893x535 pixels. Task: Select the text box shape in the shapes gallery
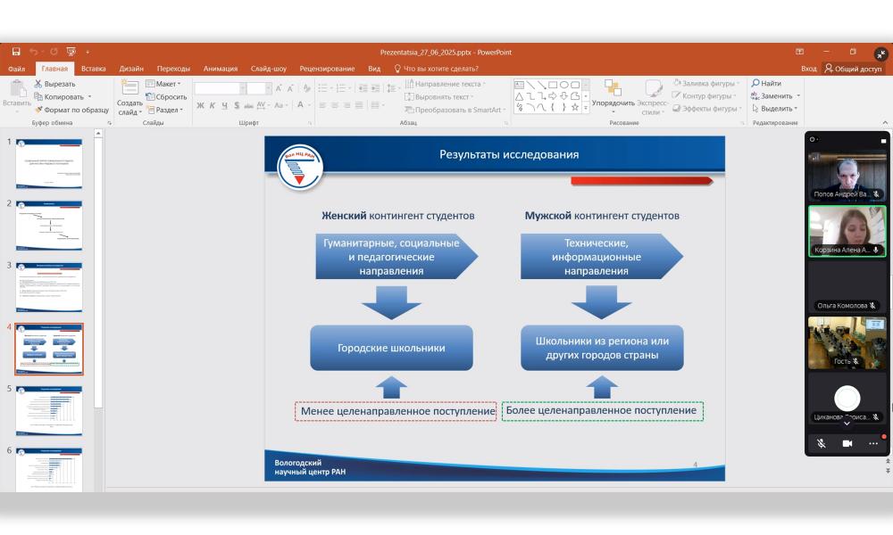pos(519,85)
